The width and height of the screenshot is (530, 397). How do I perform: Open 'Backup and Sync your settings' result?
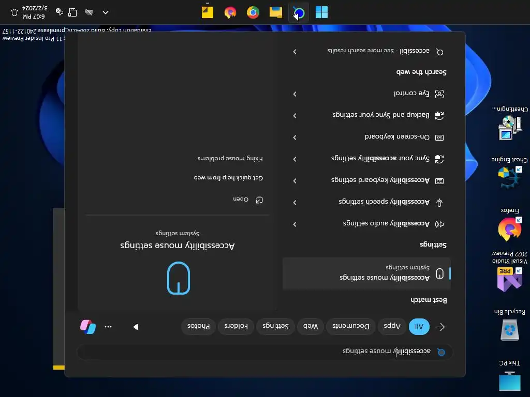366,115
